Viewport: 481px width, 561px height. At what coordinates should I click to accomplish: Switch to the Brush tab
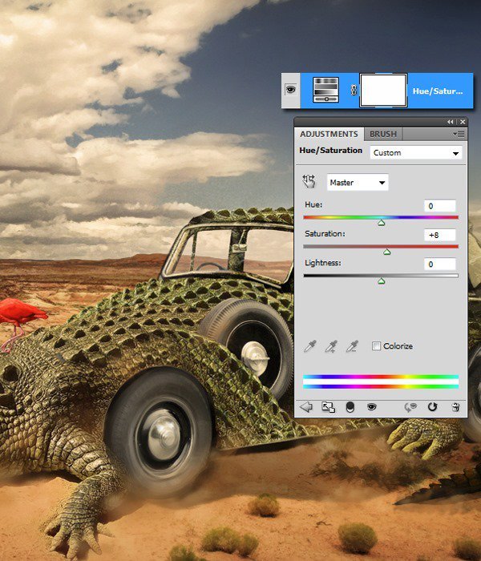click(x=383, y=134)
